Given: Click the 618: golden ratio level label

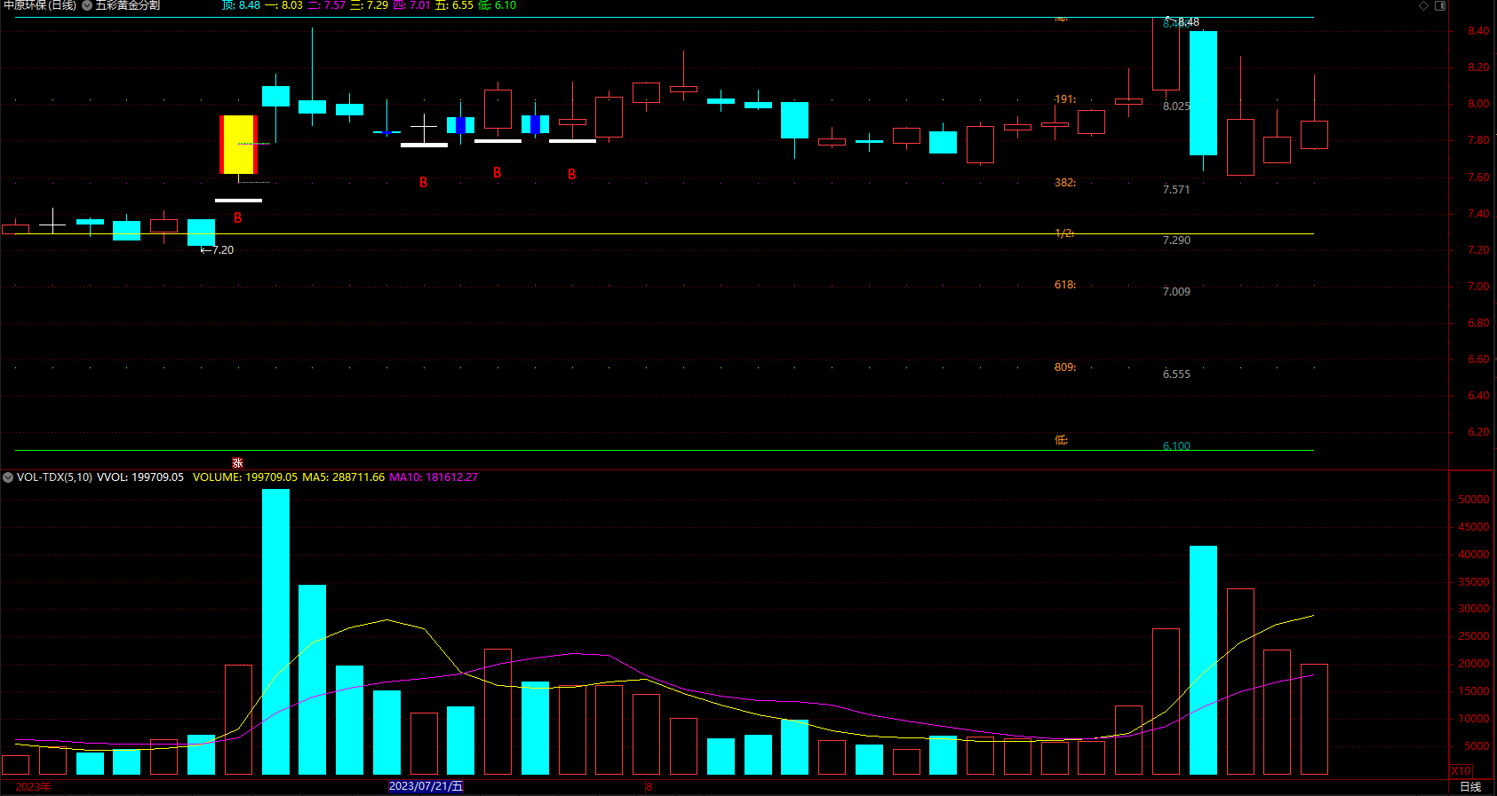Looking at the screenshot, I should point(1065,285).
